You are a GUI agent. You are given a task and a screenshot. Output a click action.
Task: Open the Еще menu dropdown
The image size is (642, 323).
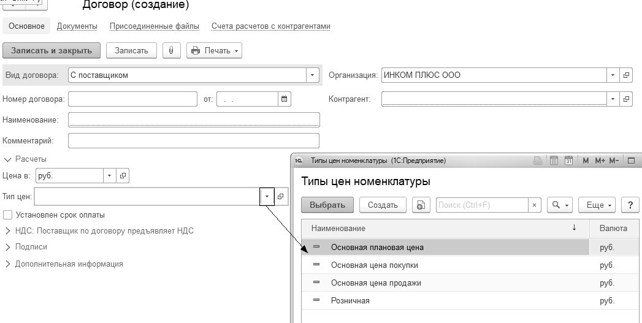(x=598, y=205)
